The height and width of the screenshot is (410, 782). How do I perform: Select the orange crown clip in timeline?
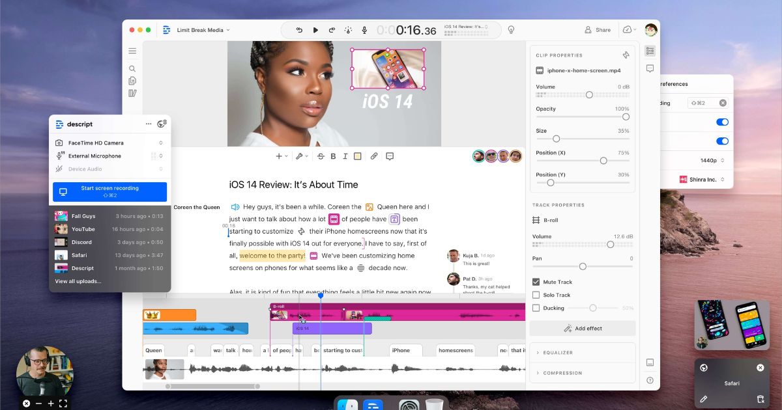point(169,315)
